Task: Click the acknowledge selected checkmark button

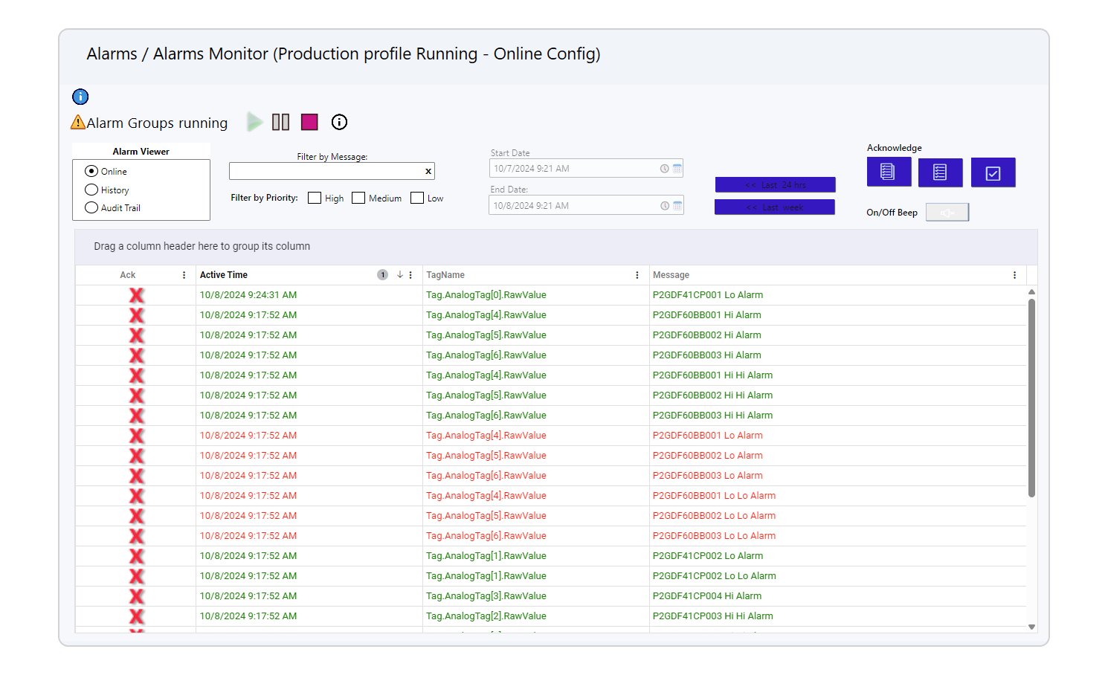Action: 993,172
